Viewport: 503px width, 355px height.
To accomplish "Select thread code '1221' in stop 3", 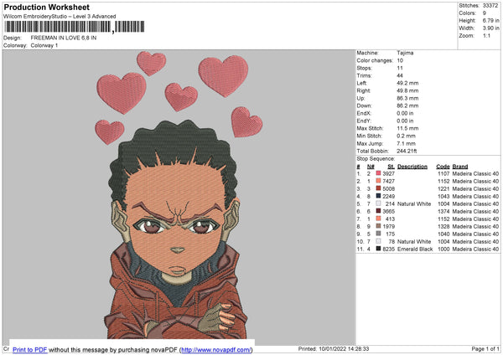I will tap(443, 188).
